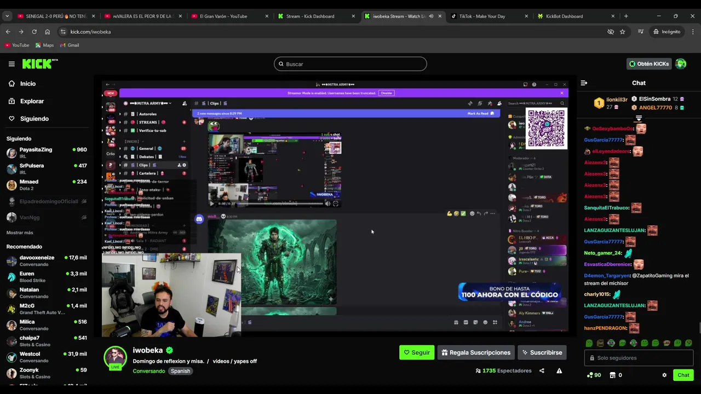Go back in browser history
This screenshot has height=394, width=701.
[8, 32]
